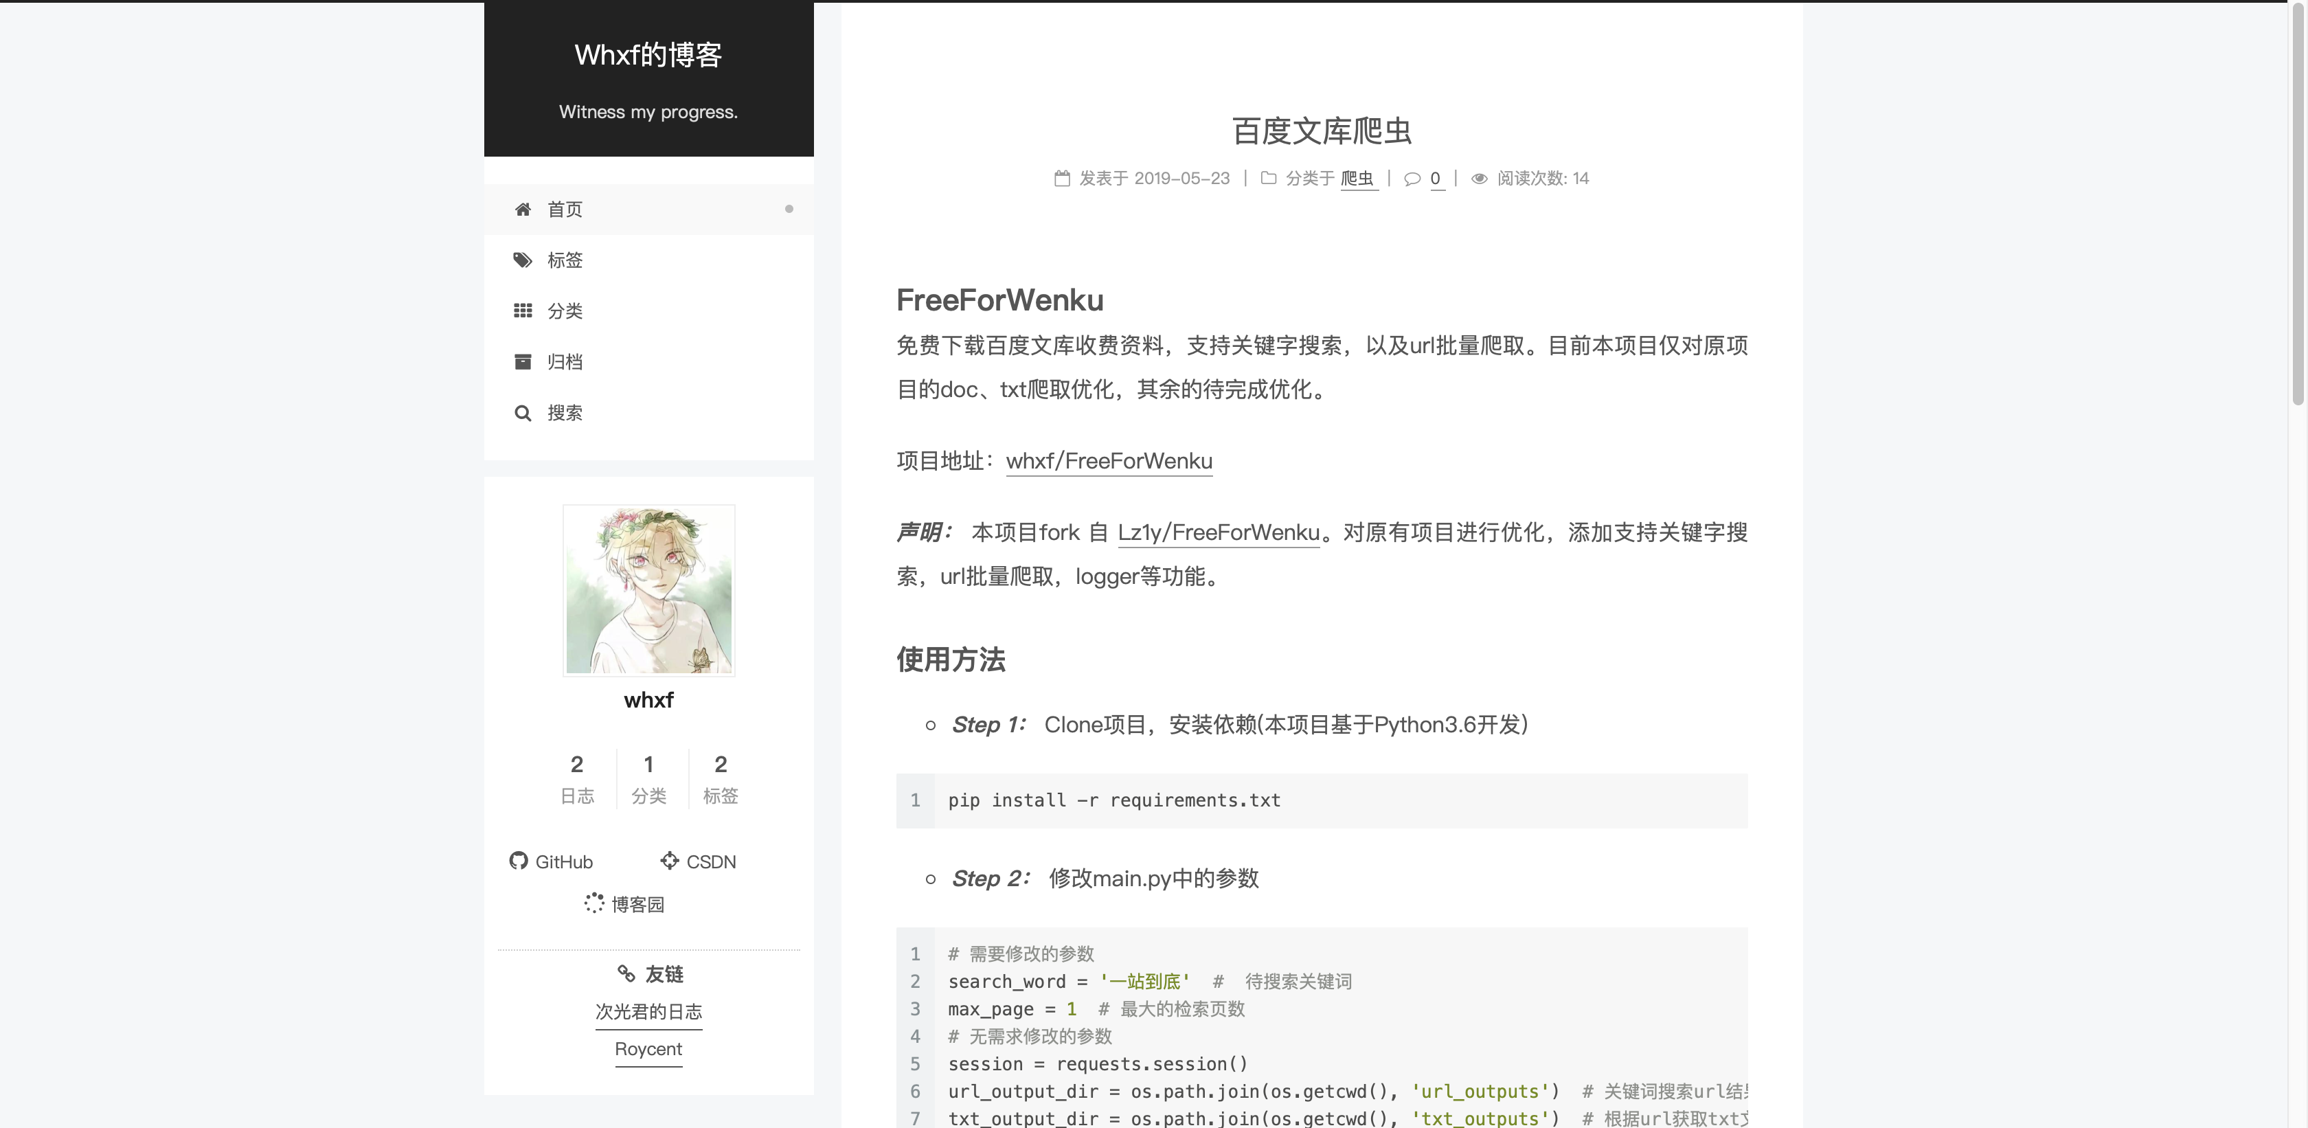The height and width of the screenshot is (1128, 2308).
Task: Click the comment bubble icon in post metadata
Action: [1412, 179]
